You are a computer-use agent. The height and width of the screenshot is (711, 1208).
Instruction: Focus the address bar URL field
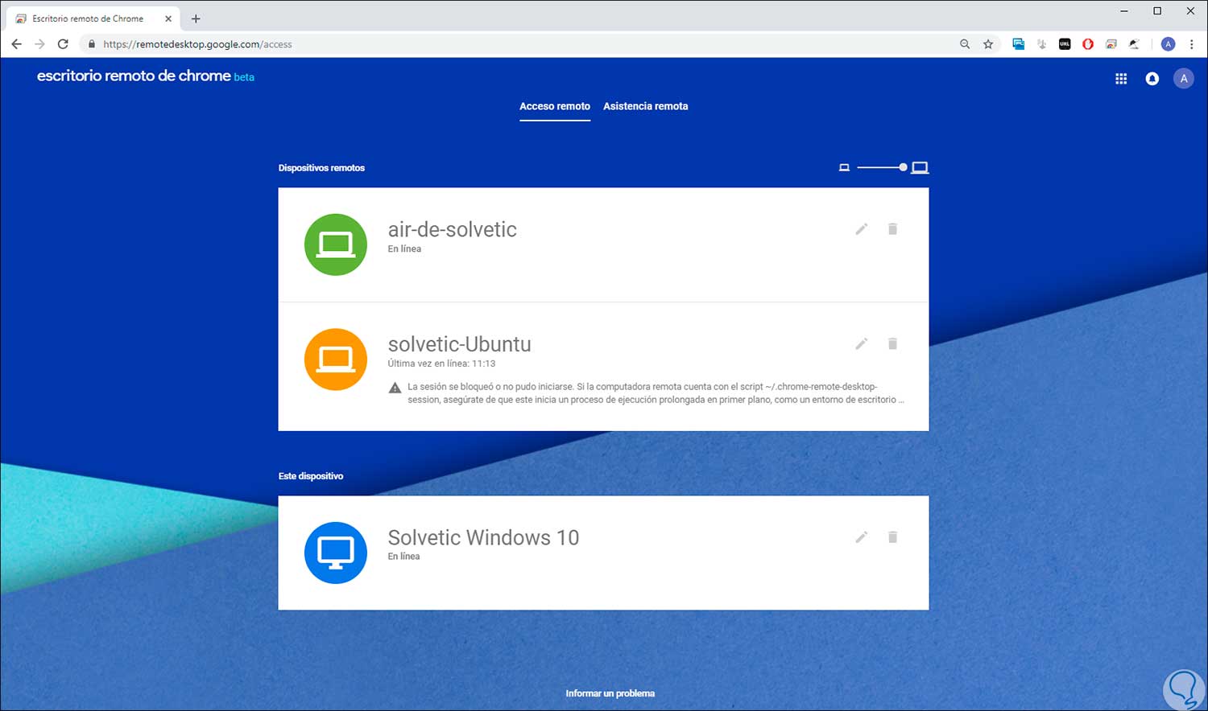523,44
